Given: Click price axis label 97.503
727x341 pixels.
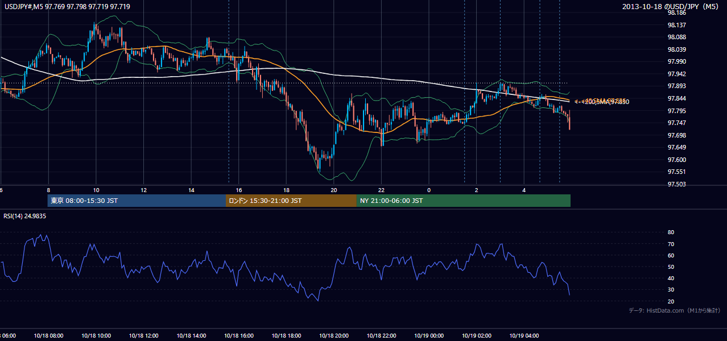Looking at the screenshot, I should coord(677,184).
